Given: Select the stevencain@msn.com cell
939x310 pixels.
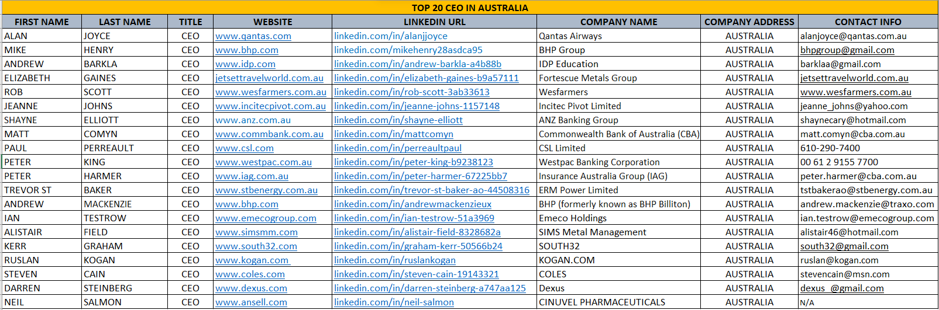Looking at the screenshot, I should coord(868,274).
